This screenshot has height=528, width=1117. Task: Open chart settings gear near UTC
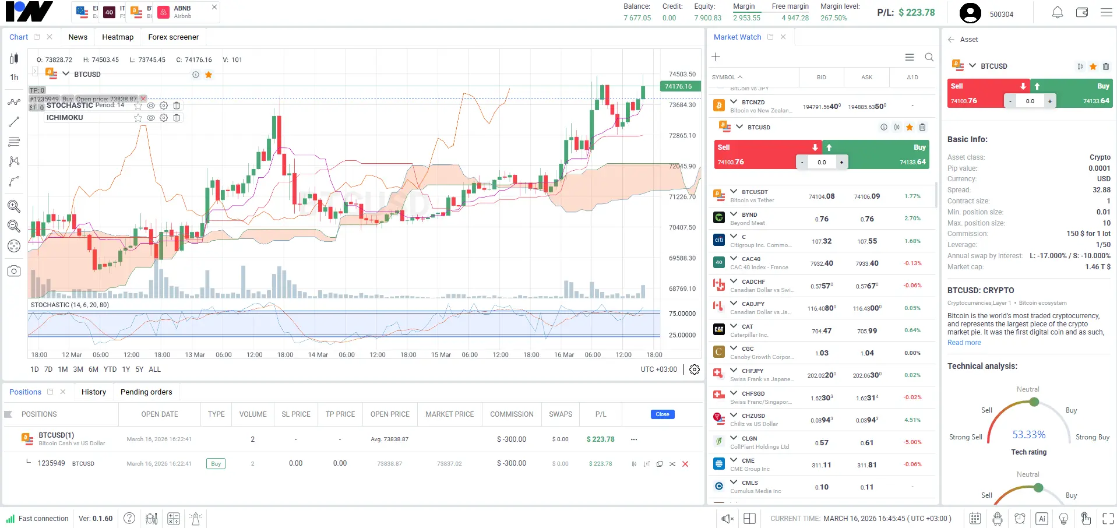point(694,369)
